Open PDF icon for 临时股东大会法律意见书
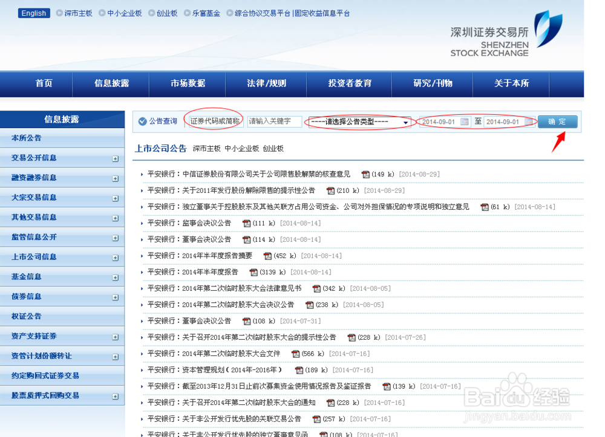Image resolution: width=605 pixels, height=437 pixels. (x=317, y=289)
